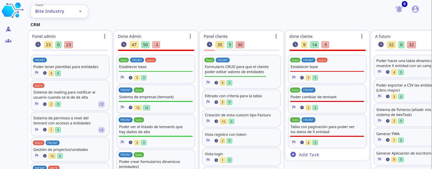This screenshot has width=432, height=169.
Task: Click extra tag on Done Admin Establecer base
Action: coord(151,60)
